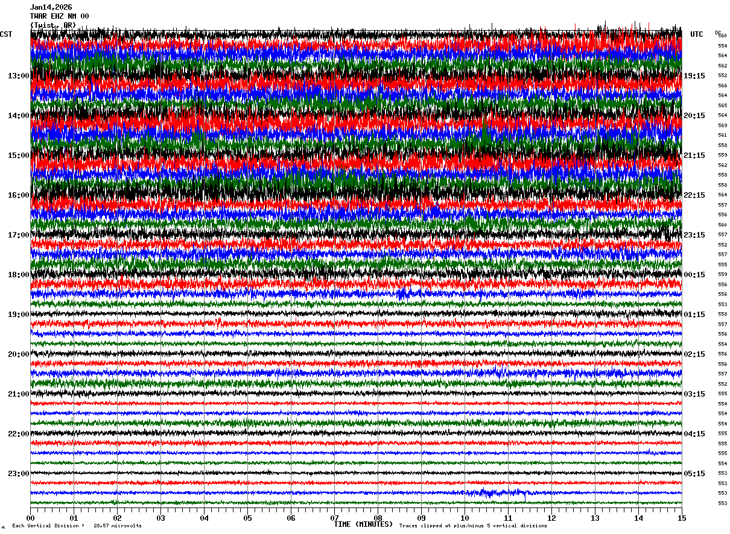Click the Each Vertical Division microvolts note
The image size is (730, 534).
pyautogui.click(x=77, y=526)
